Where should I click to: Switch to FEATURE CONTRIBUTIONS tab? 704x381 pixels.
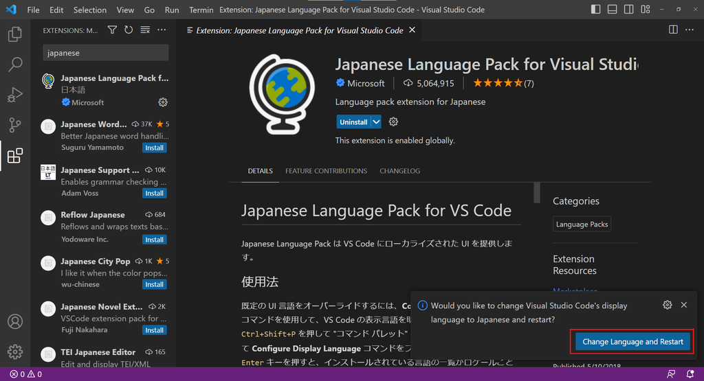tap(326, 171)
